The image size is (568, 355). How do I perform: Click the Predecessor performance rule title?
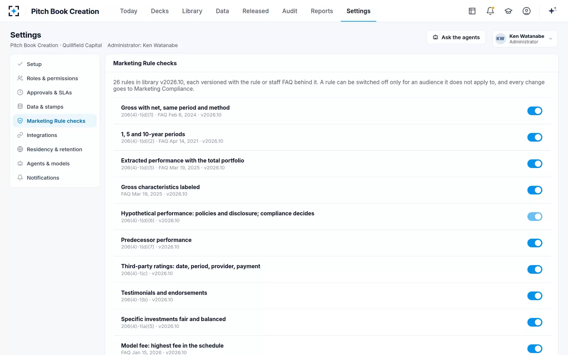coord(156,240)
